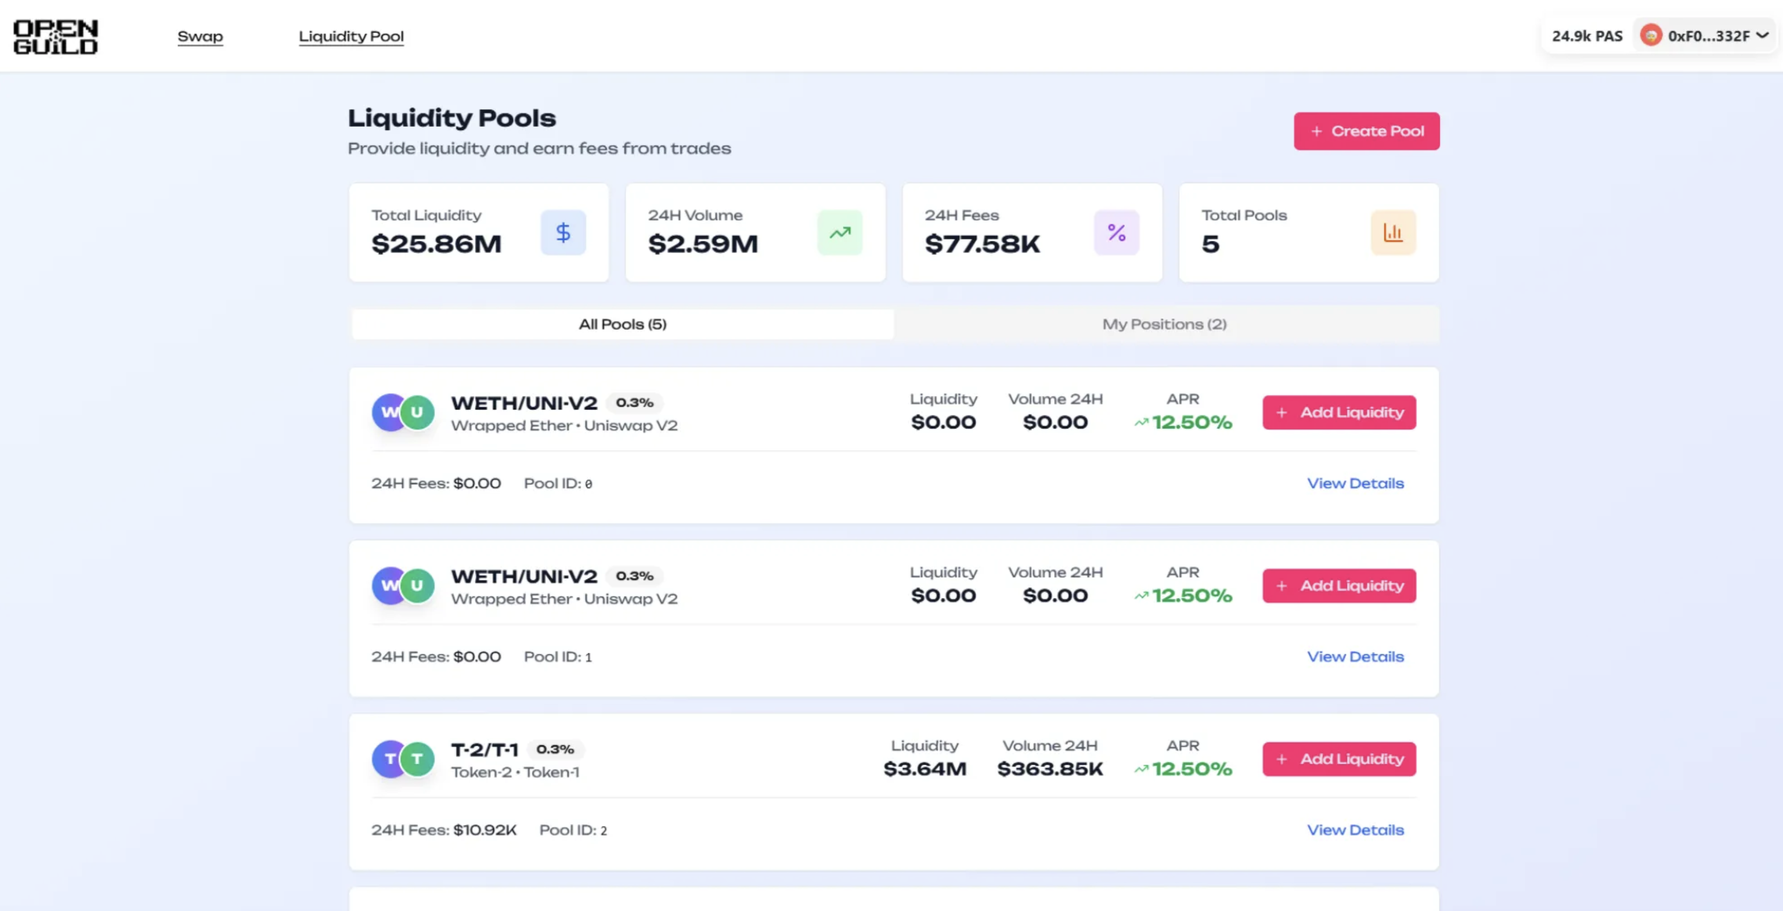The height and width of the screenshot is (911, 1783).
Task: View details for Pool ID 1
Action: (x=1355, y=657)
